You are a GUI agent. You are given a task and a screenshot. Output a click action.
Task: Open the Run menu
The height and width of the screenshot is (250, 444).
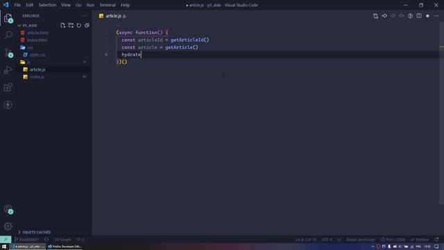click(x=90, y=5)
